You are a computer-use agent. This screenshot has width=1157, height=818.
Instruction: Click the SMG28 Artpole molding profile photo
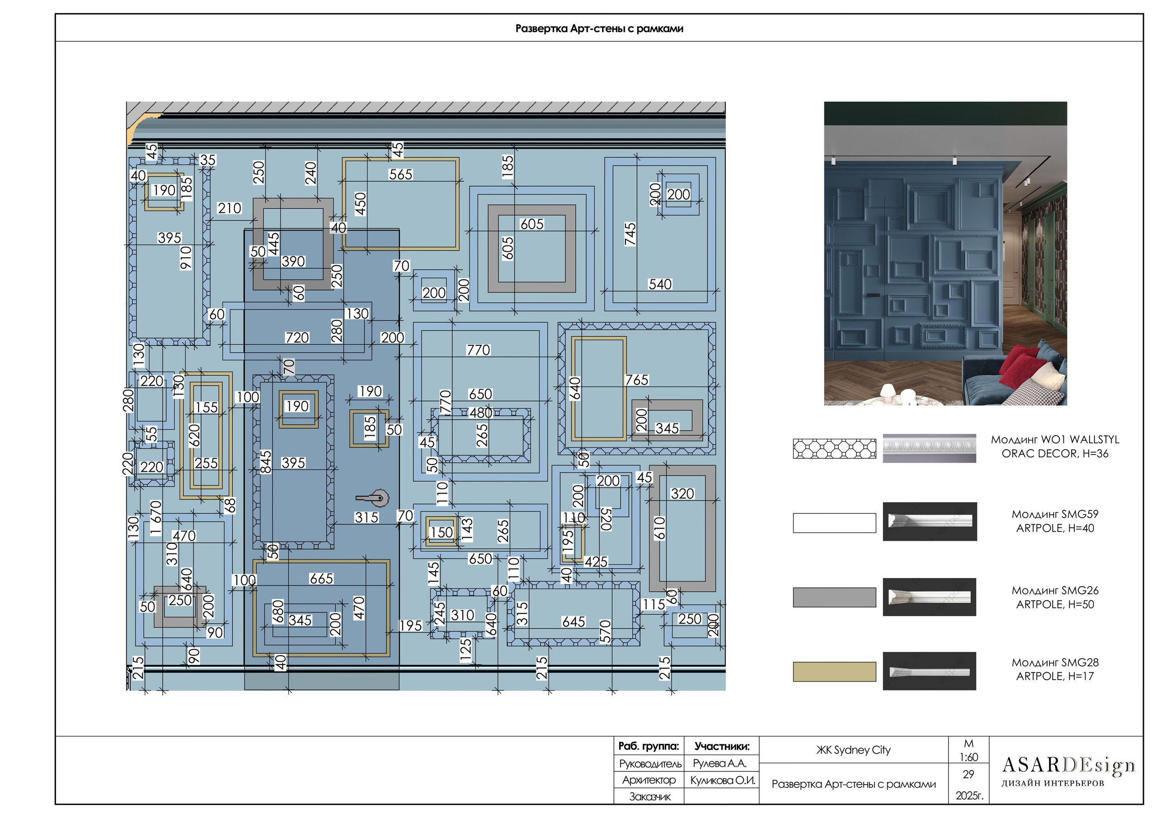pyautogui.click(x=929, y=671)
